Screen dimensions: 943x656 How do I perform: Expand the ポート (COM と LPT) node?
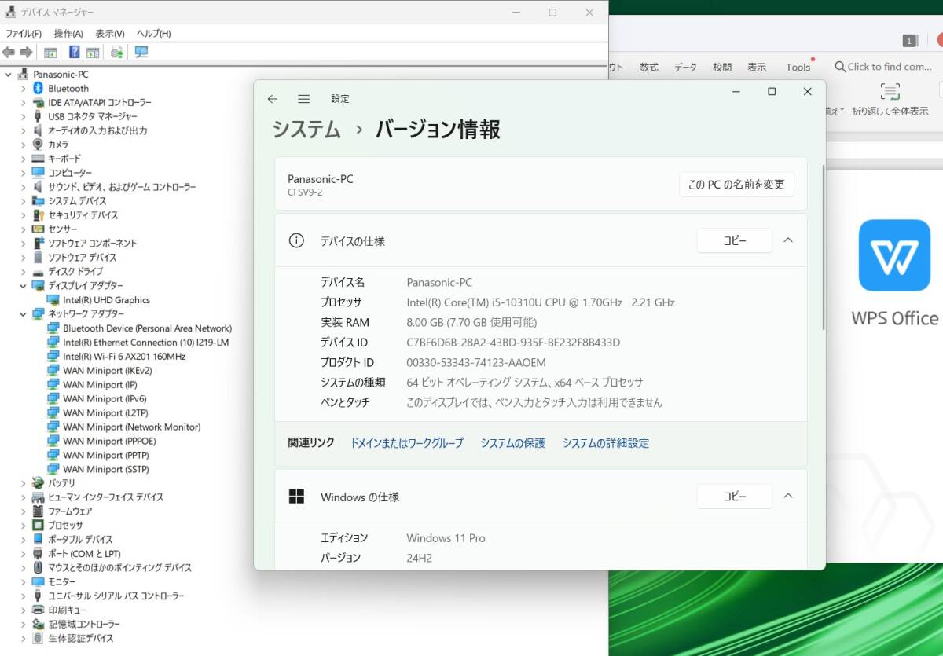(x=24, y=554)
